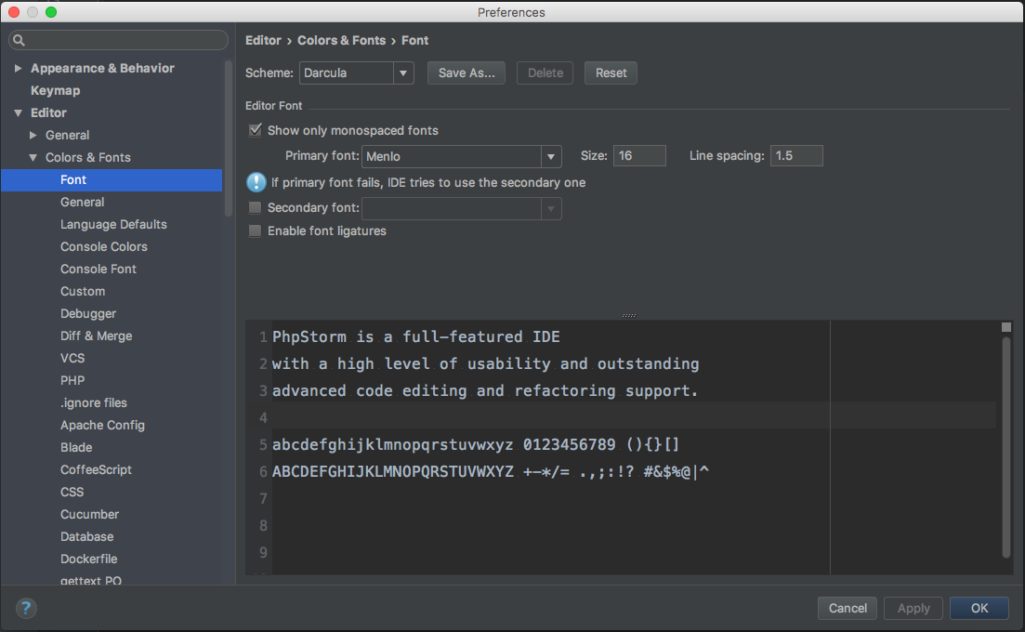1025x632 pixels.
Task: Select Diff & Merge settings
Action: point(96,336)
